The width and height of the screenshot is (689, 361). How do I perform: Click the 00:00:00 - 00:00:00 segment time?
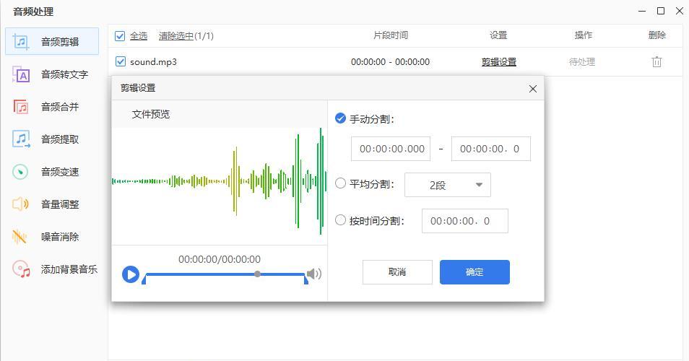pos(390,62)
